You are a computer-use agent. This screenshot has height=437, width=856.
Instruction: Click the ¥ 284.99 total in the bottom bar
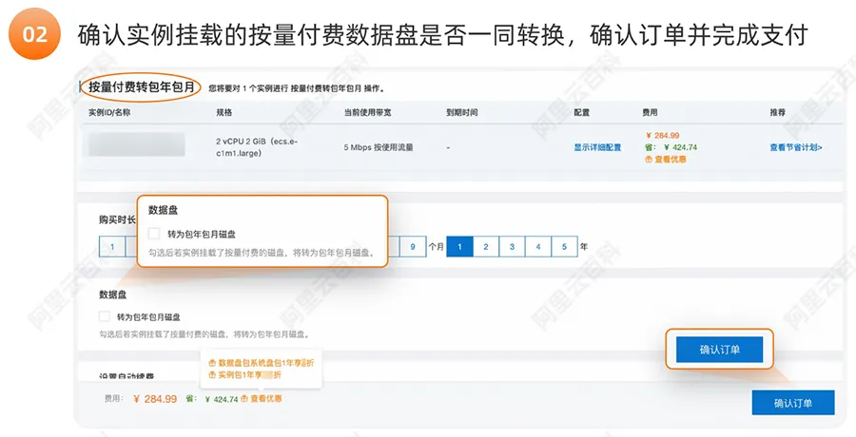click(155, 399)
